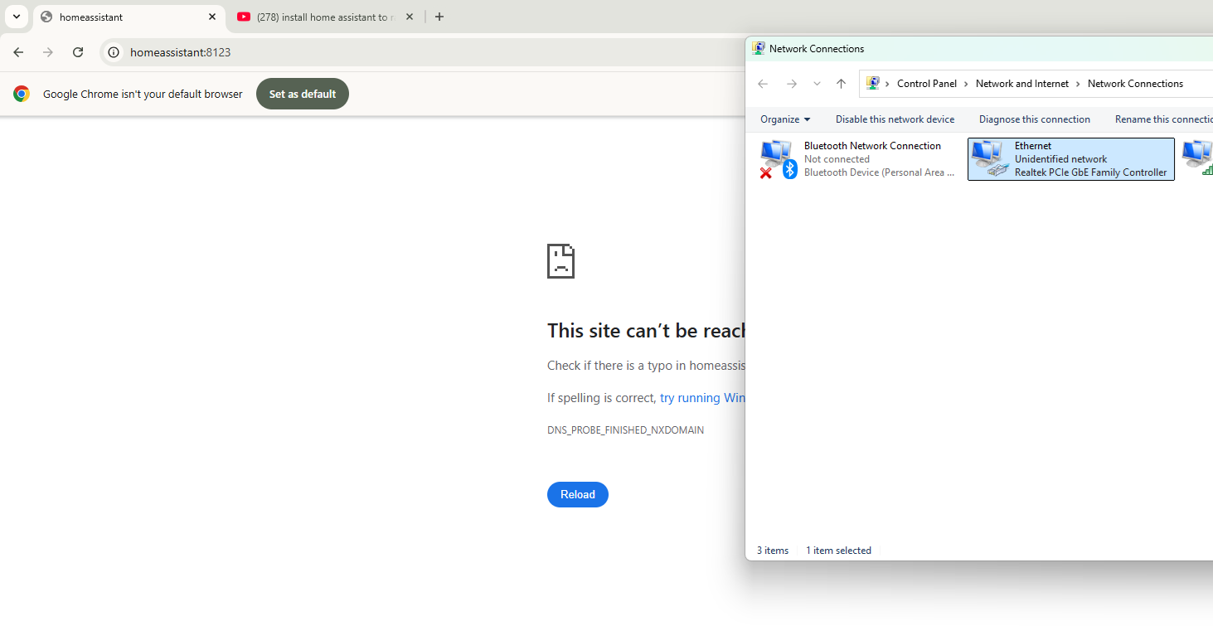The width and height of the screenshot is (1213, 626).
Task: Click Set as default browser button
Action: pyautogui.click(x=303, y=94)
